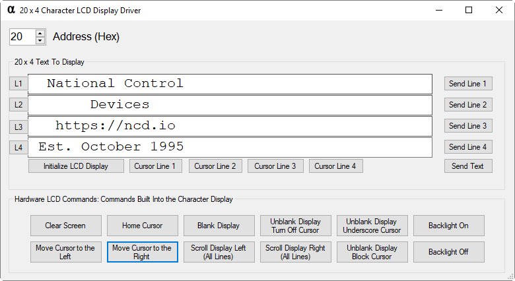Viewport: 515px width, 281px height.
Task: Turn the backlight on
Action: coord(449,226)
